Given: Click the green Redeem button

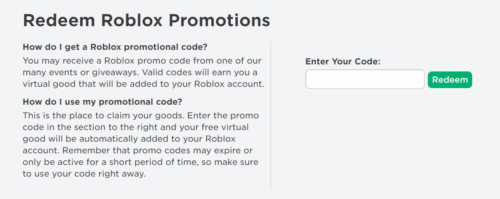Looking at the screenshot, I should (450, 80).
